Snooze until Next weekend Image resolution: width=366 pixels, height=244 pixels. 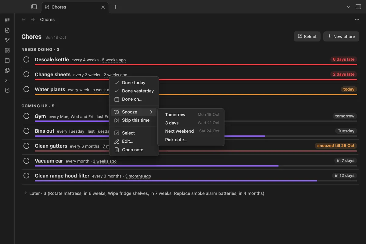pos(191,131)
